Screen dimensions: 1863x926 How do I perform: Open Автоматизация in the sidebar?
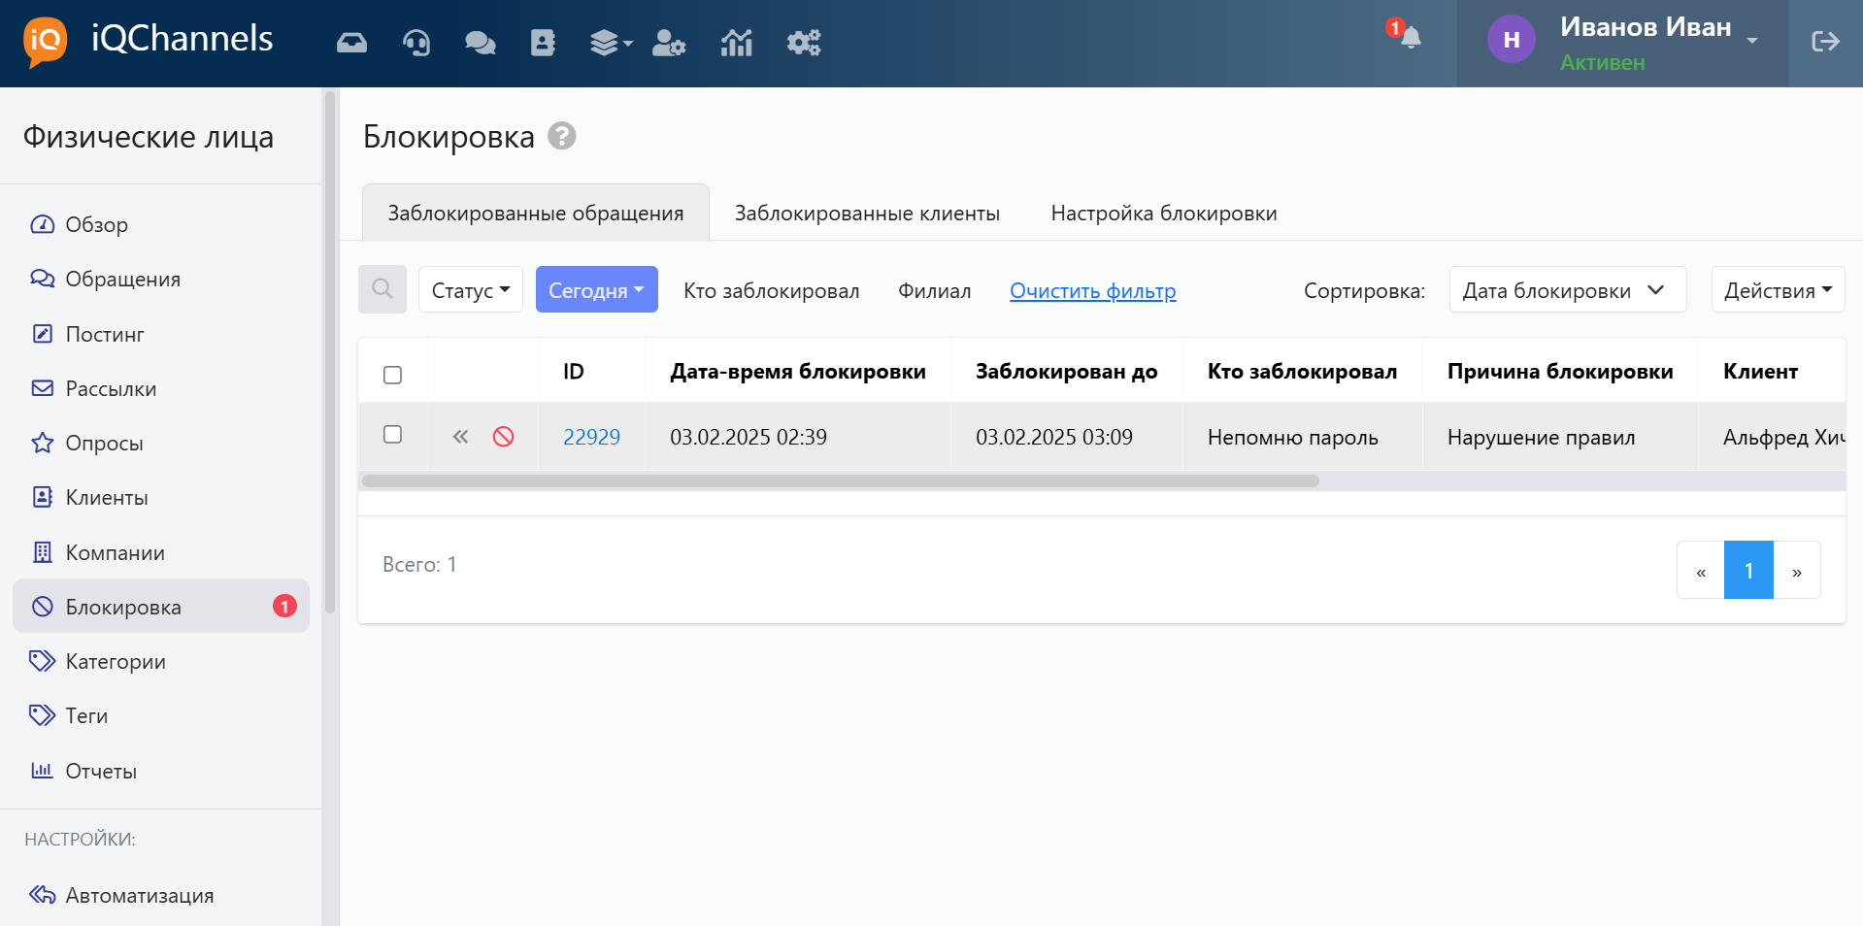[x=160, y=895]
